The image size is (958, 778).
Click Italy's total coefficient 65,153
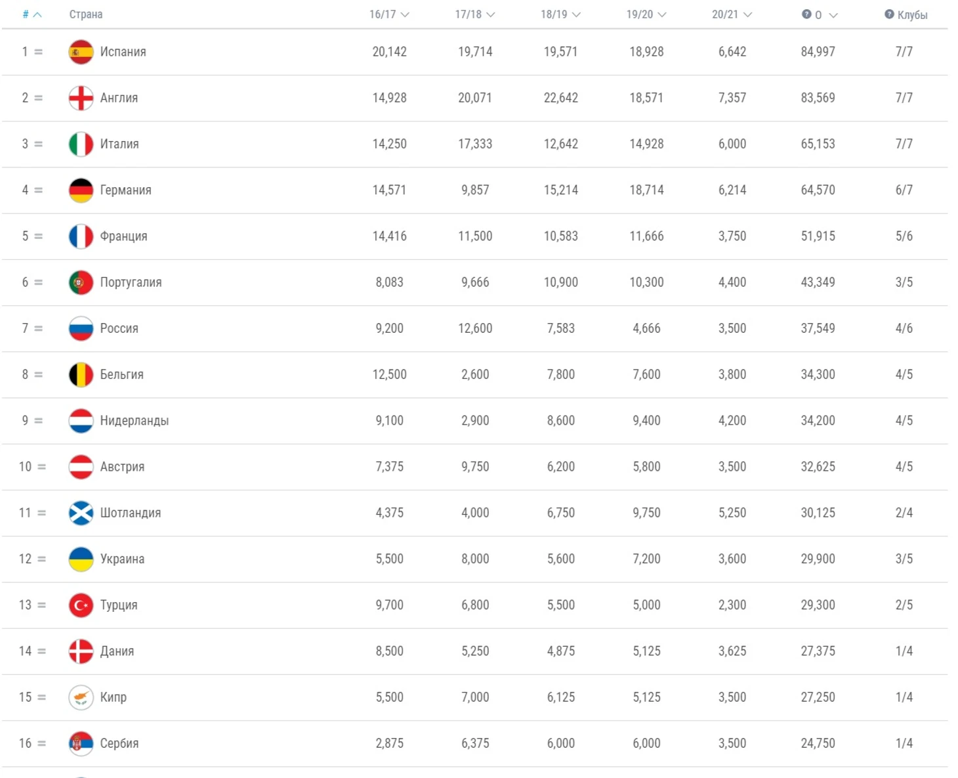point(818,144)
